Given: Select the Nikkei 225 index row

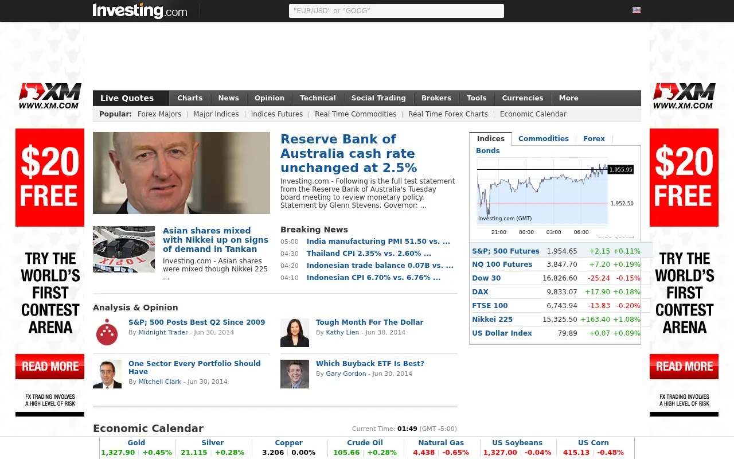Looking at the screenshot, I should [x=555, y=320].
